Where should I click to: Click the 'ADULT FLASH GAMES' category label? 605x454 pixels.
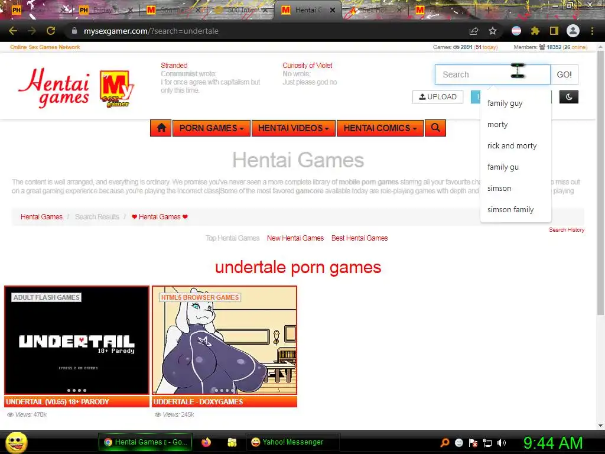click(46, 297)
